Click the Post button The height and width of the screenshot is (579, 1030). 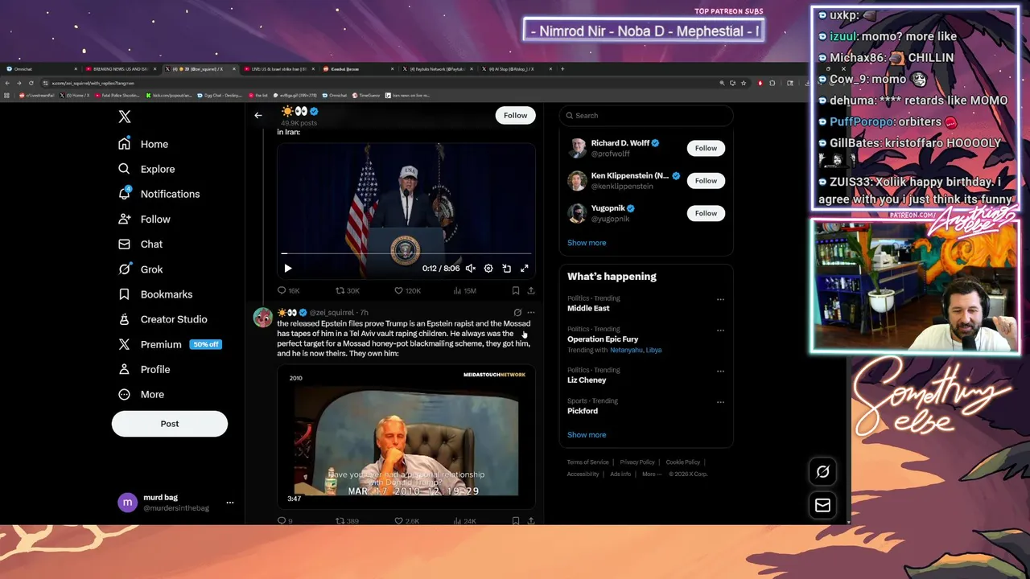pyautogui.click(x=170, y=424)
